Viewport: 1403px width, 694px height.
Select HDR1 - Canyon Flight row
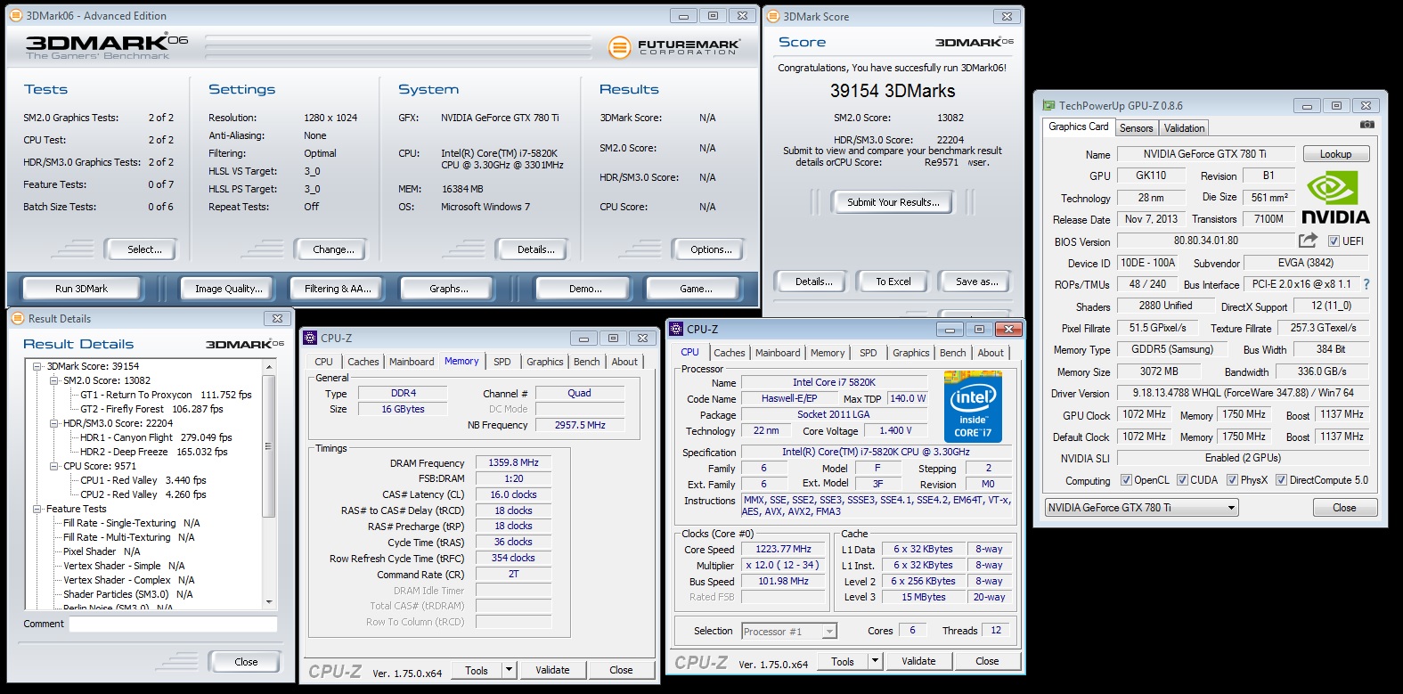pyautogui.click(x=156, y=437)
